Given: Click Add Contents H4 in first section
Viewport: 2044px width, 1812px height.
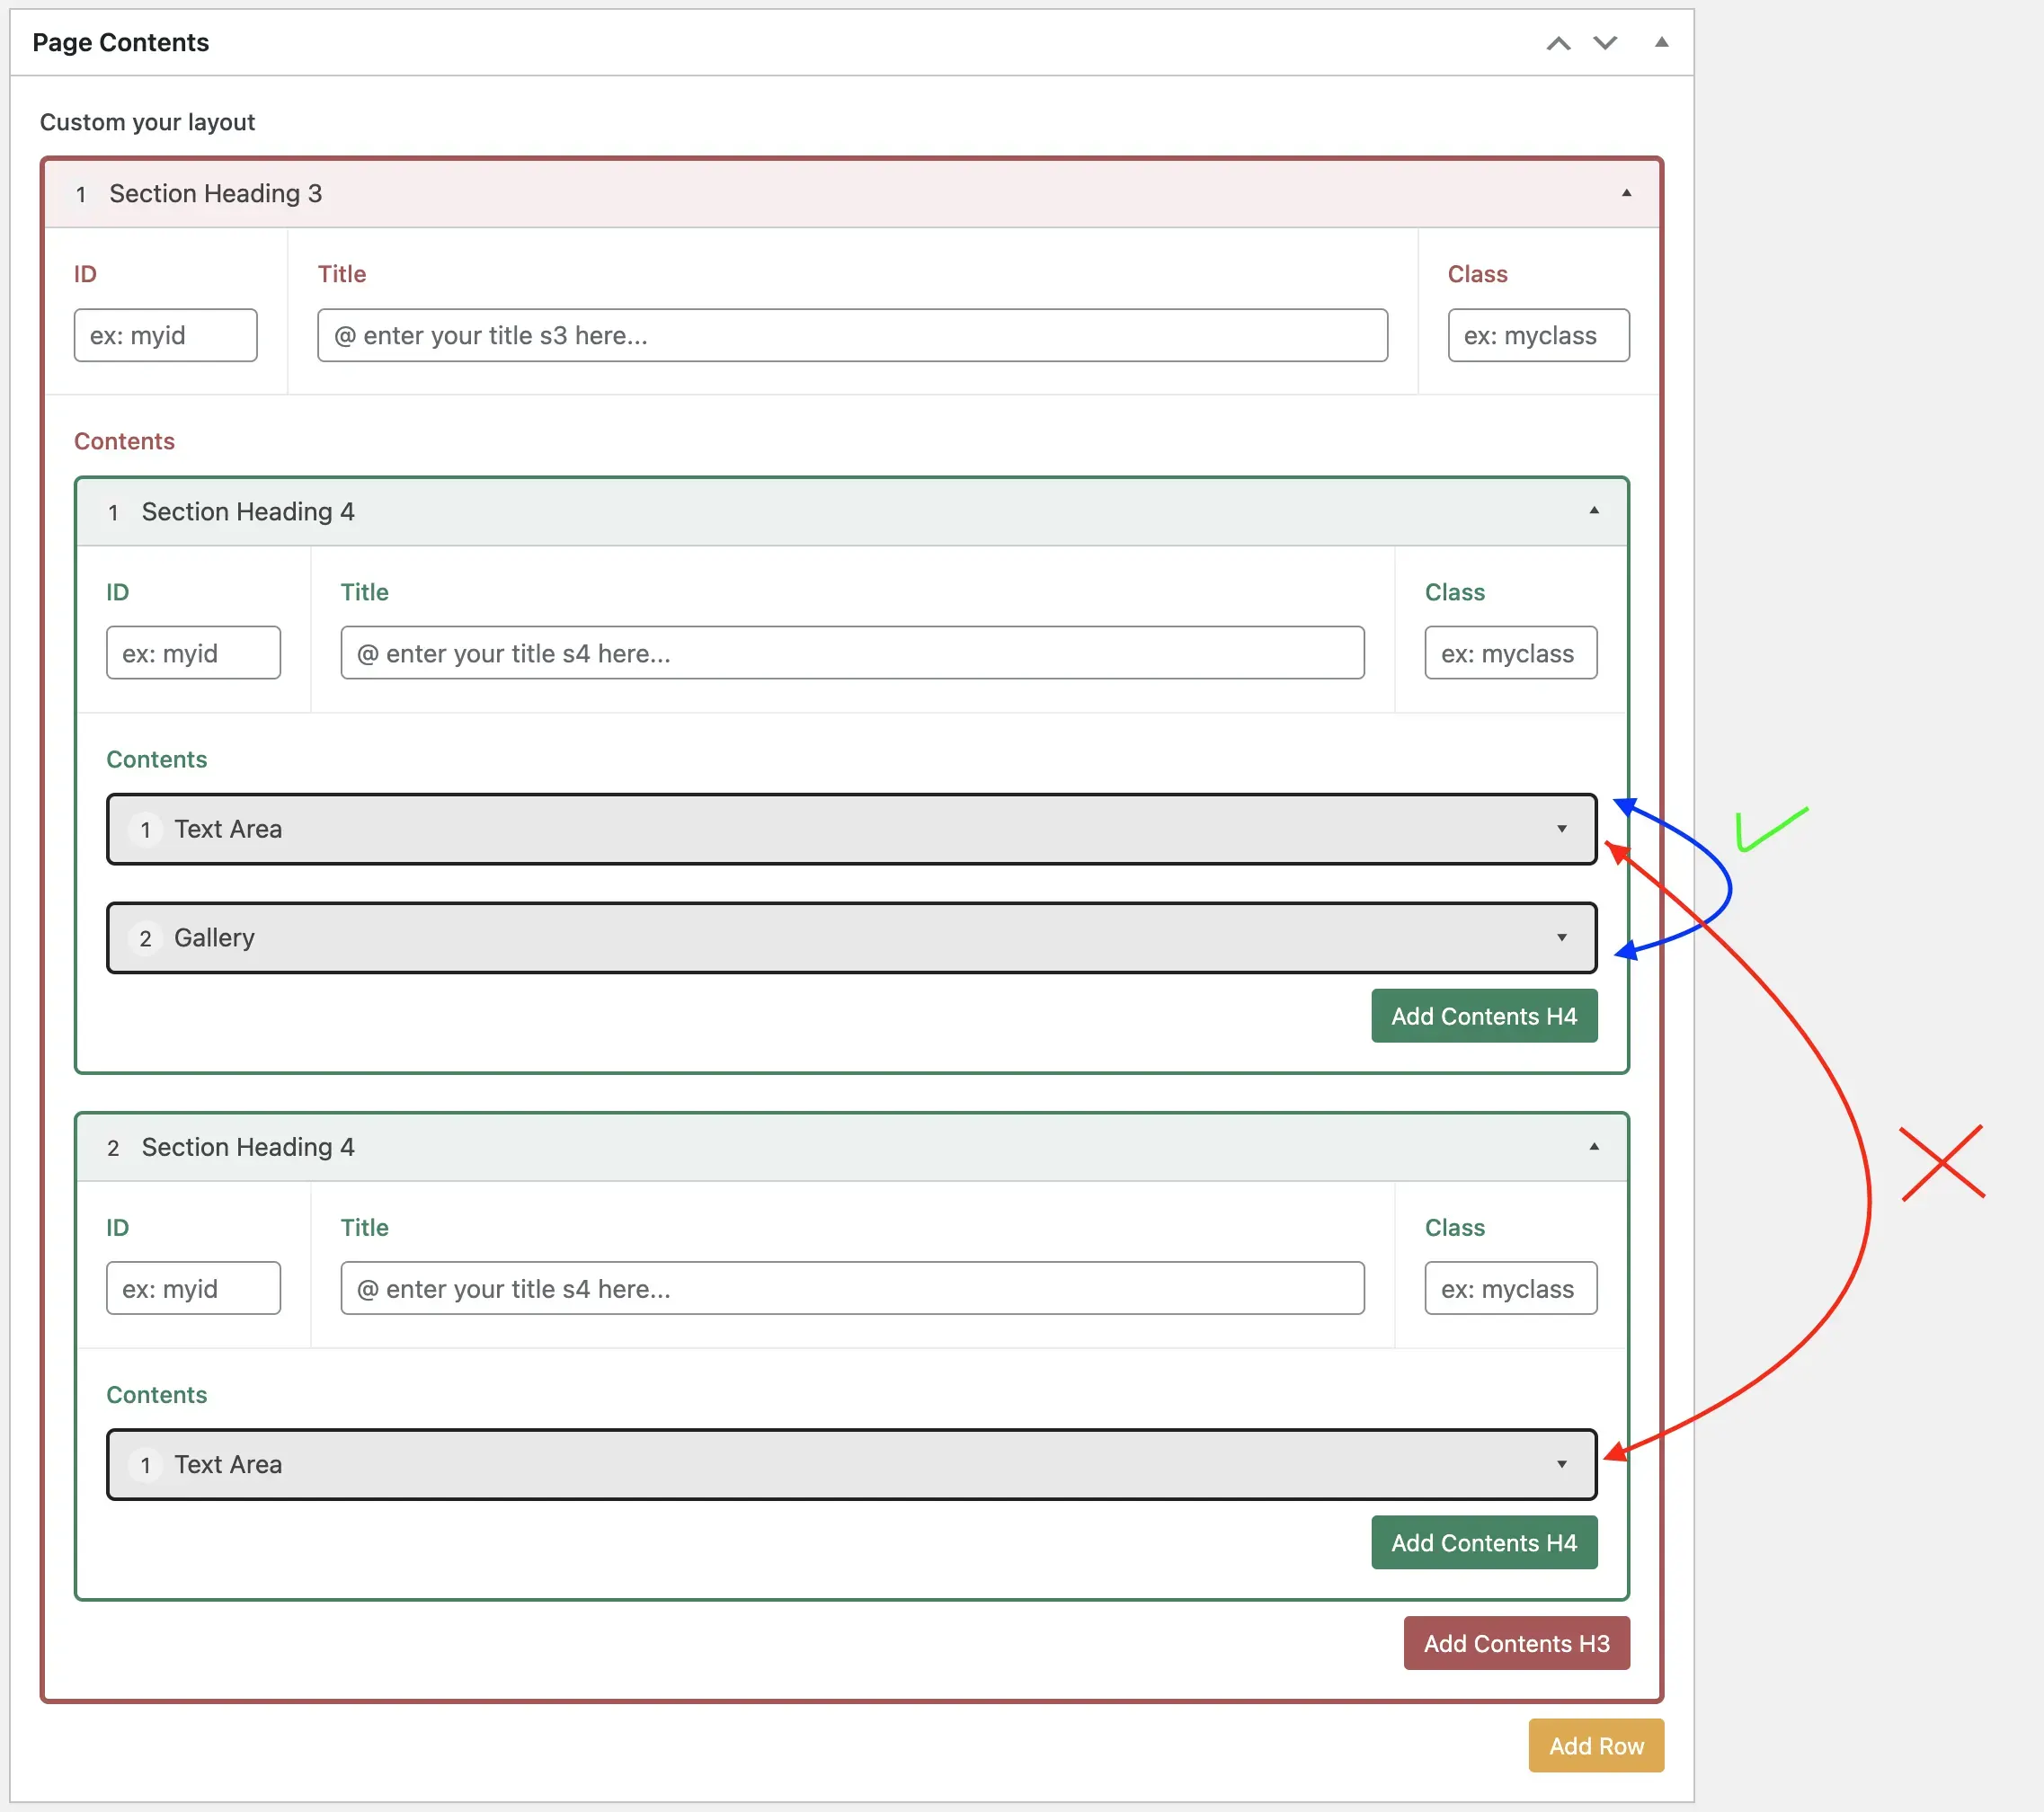Looking at the screenshot, I should point(1483,1016).
